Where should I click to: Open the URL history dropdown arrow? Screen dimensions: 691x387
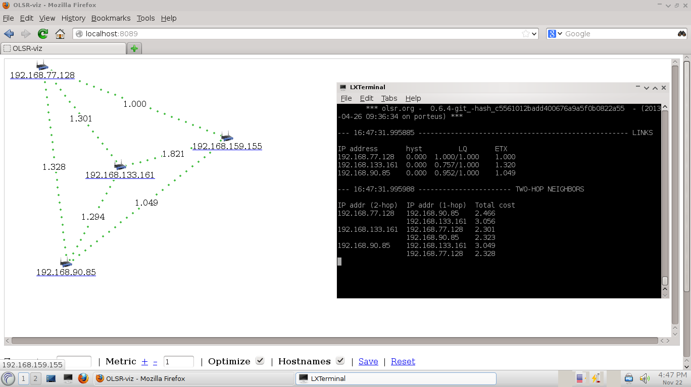pos(535,34)
